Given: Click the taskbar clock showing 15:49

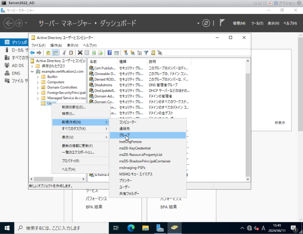Looking at the screenshot, I should click(x=277, y=228).
